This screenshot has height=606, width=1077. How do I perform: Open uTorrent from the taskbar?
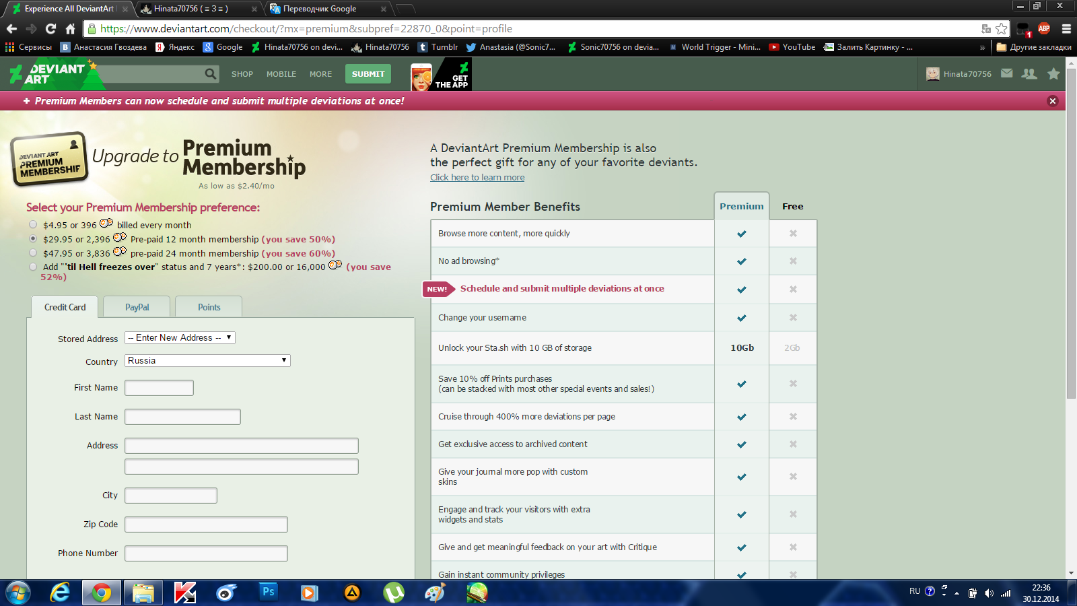click(394, 593)
